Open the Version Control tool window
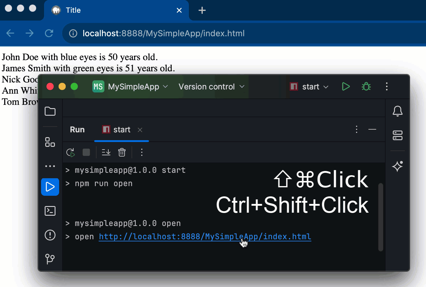426x287 pixels. (50, 259)
